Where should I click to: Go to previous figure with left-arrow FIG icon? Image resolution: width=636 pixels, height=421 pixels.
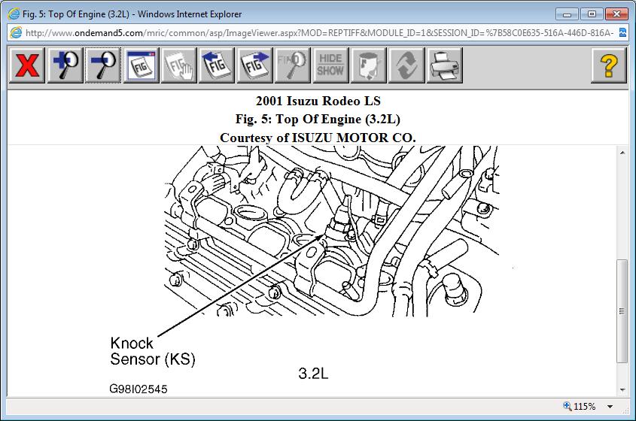tap(217, 65)
